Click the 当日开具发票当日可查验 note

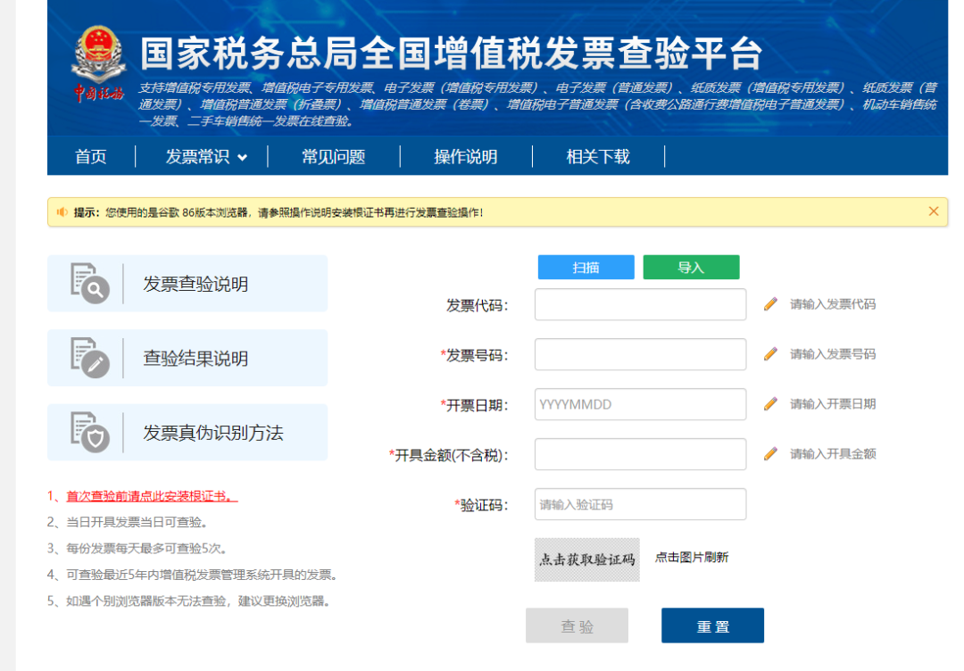click(129, 522)
